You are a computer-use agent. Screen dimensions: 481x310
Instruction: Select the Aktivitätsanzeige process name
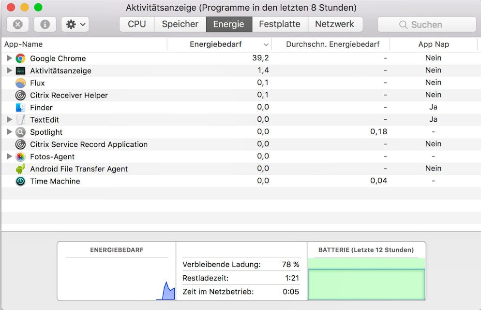pyautogui.click(x=61, y=70)
